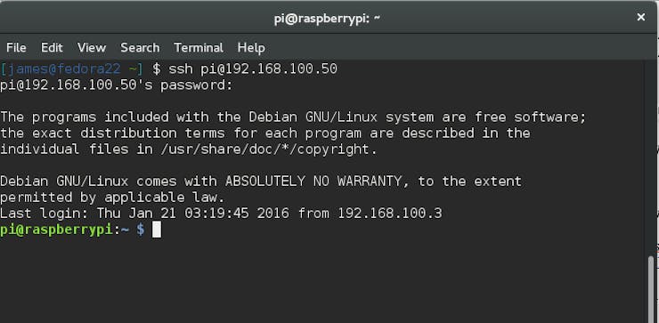Click the ABSOLUTELY NO WARRANTY text
The height and width of the screenshot is (323, 659).
tap(313, 181)
